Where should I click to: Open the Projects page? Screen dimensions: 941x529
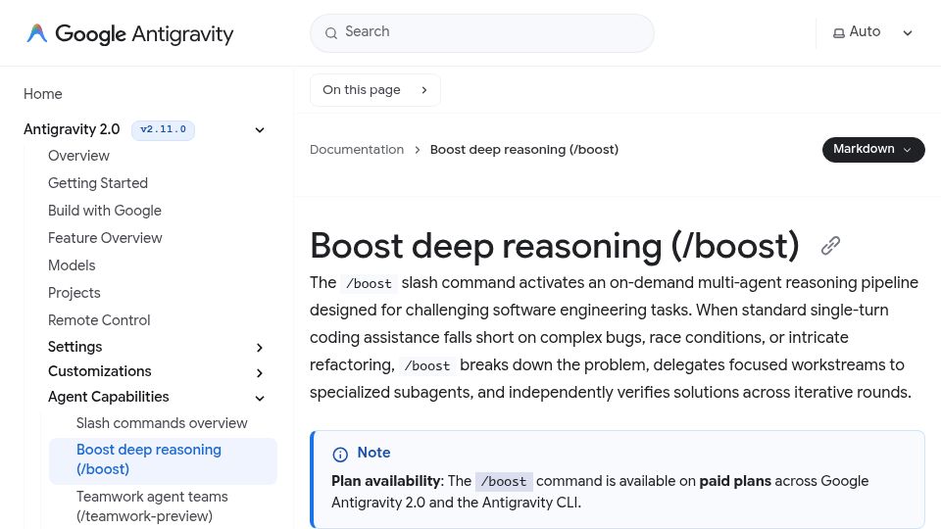[74, 293]
